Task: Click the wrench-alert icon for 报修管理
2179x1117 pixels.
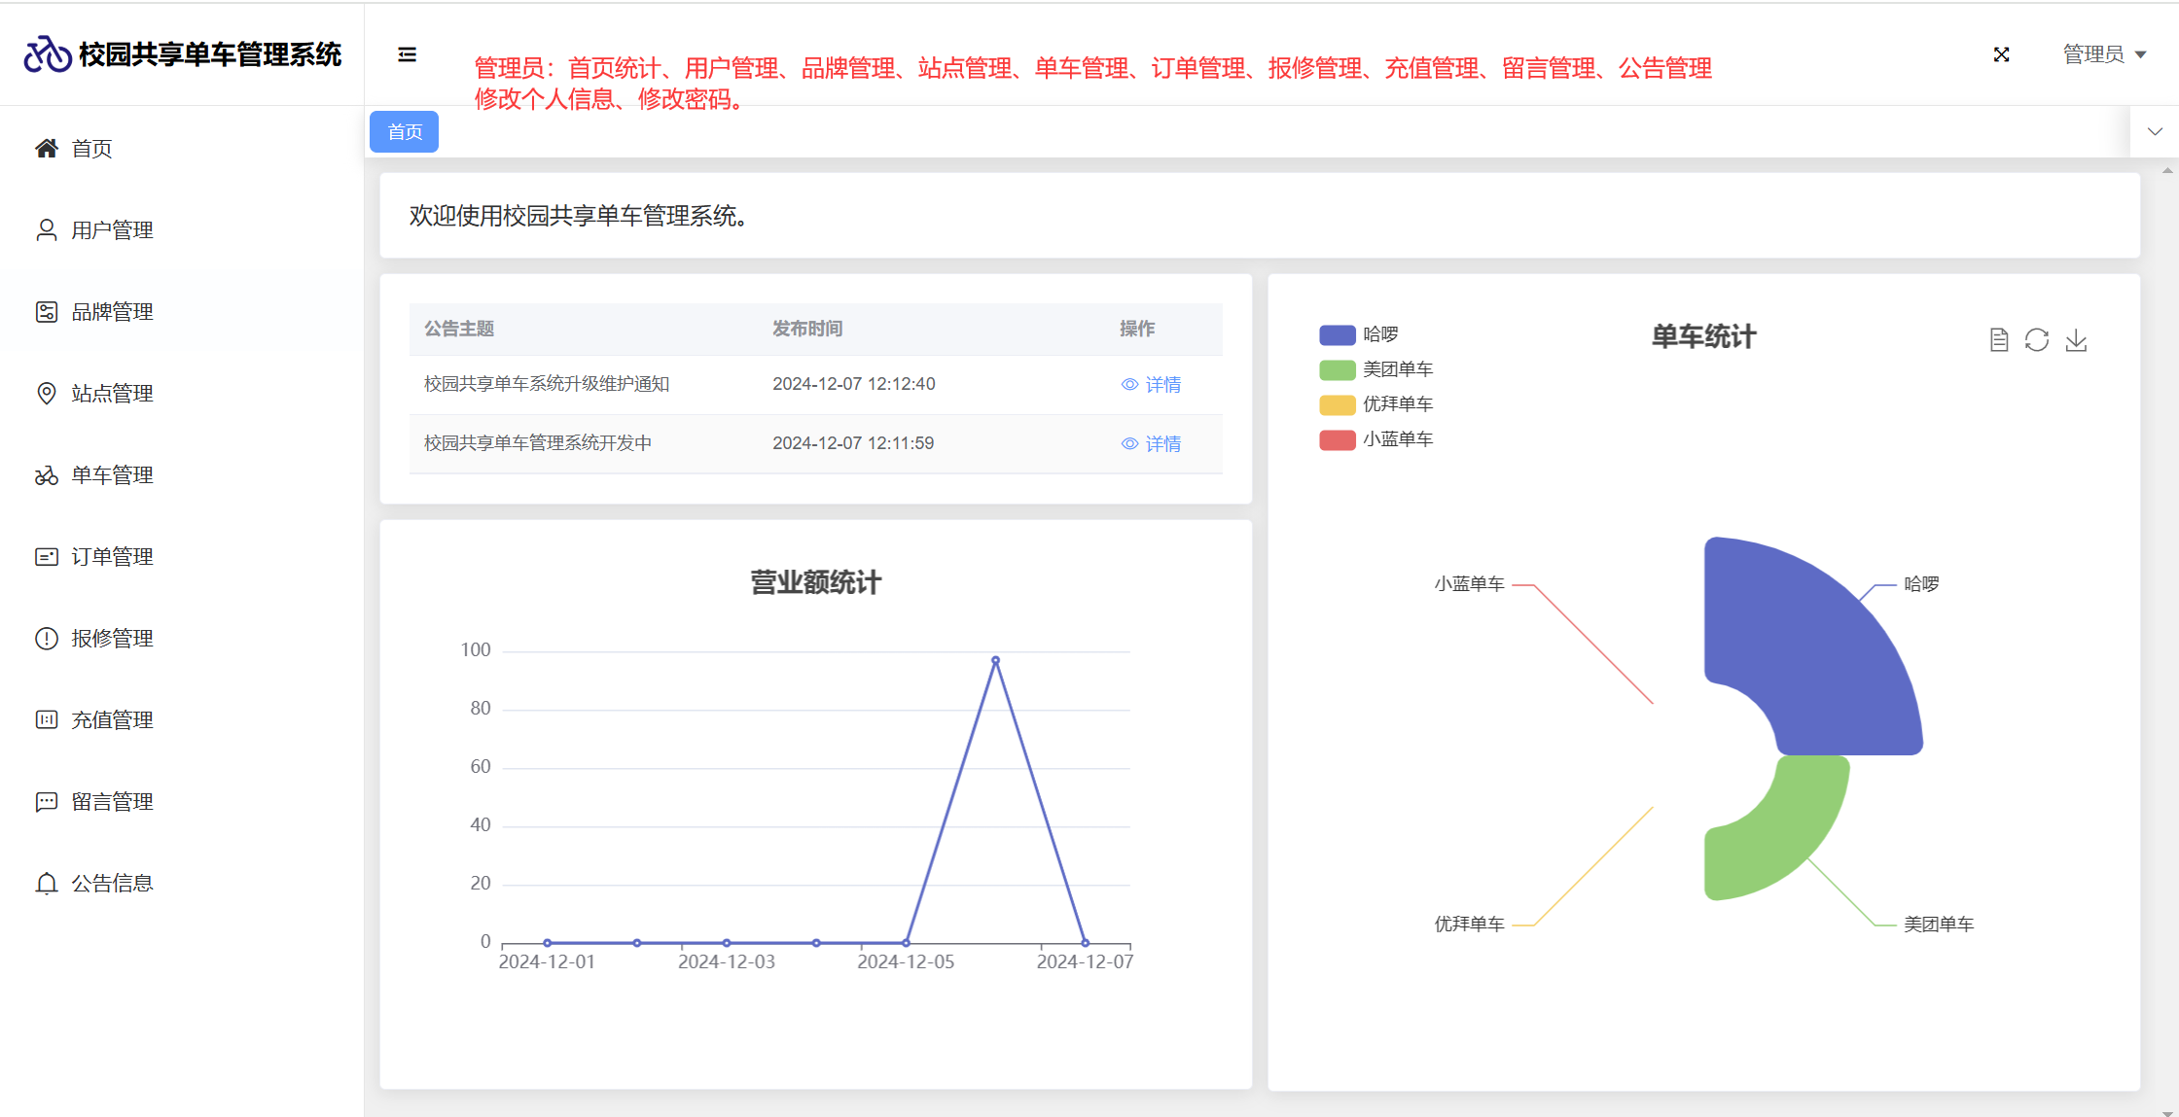Action: 47,639
